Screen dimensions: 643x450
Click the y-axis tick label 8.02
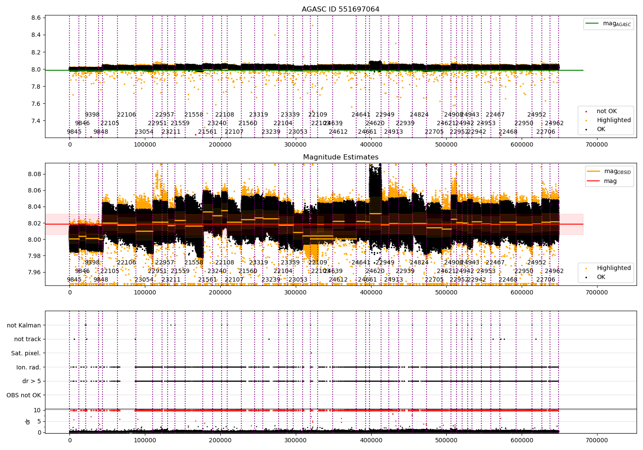tap(34, 223)
